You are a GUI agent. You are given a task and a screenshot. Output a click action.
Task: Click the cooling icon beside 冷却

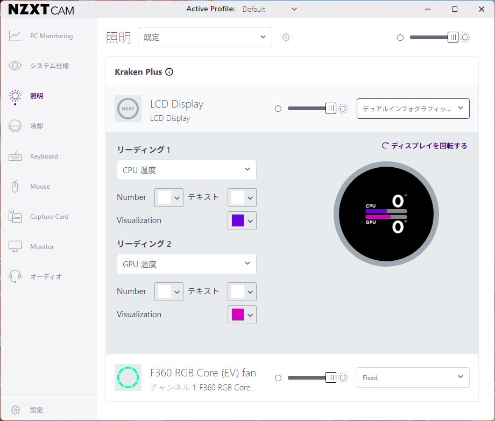coord(15,126)
